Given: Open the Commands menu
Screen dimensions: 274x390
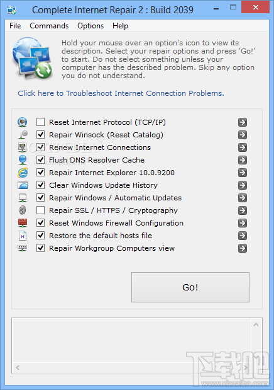Looking at the screenshot, I should (x=49, y=26).
